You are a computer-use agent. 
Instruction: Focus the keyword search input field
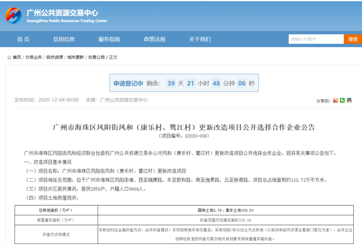316,39
